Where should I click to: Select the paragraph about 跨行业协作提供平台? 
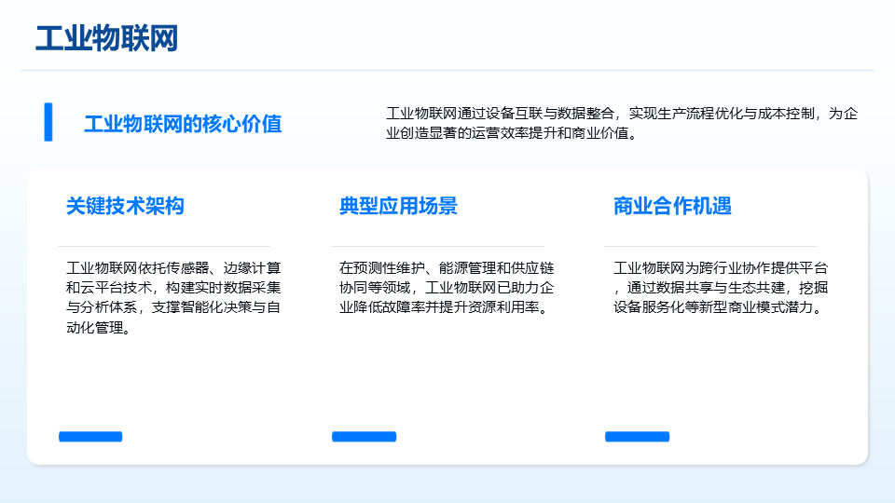[x=720, y=287]
